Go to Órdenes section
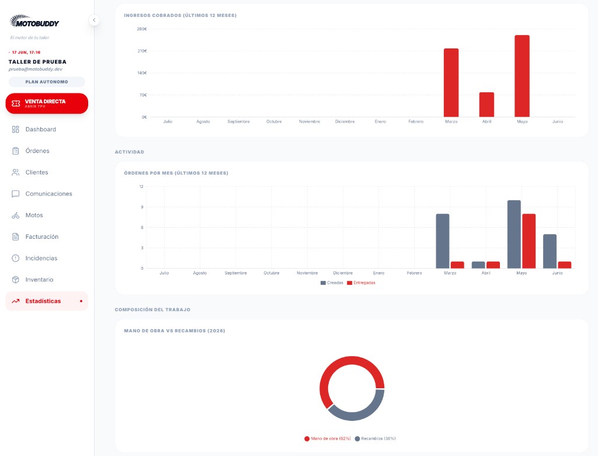This screenshot has width=598, height=456. coord(47,151)
